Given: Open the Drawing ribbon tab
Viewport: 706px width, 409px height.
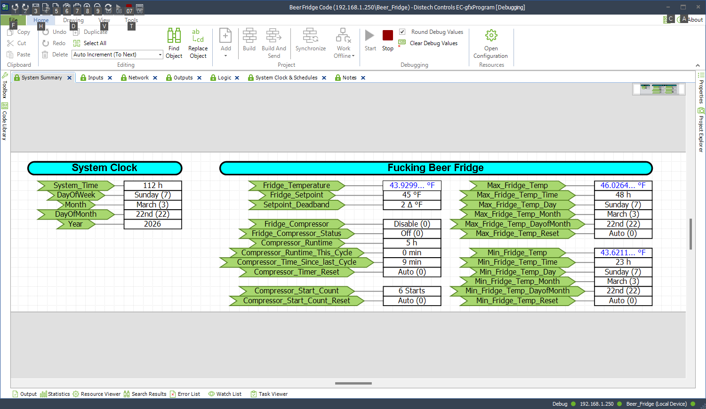Looking at the screenshot, I should (x=73, y=20).
